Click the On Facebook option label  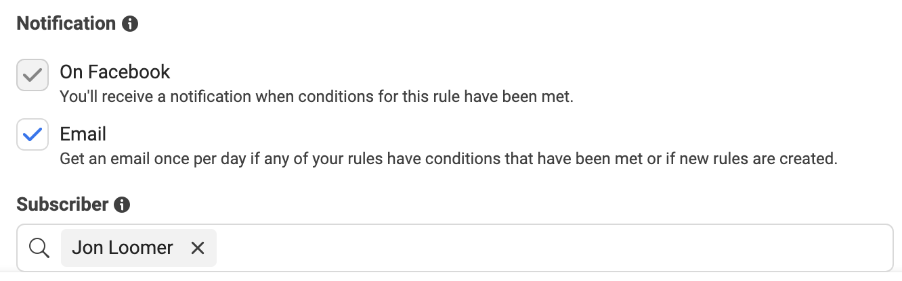coord(115,72)
